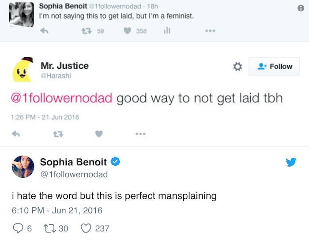Follow Mr. Justice
Image resolution: width=309 pixels, height=242 pixels.
pos(274,67)
